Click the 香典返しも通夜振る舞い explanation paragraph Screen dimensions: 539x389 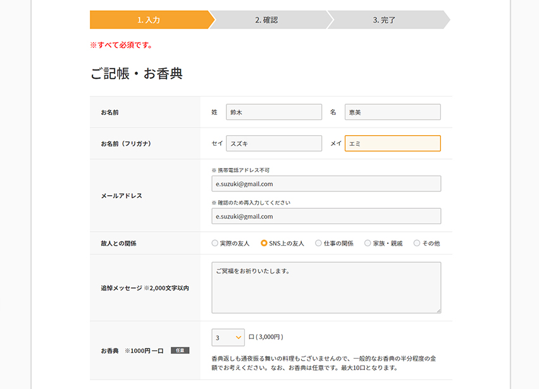click(324, 363)
